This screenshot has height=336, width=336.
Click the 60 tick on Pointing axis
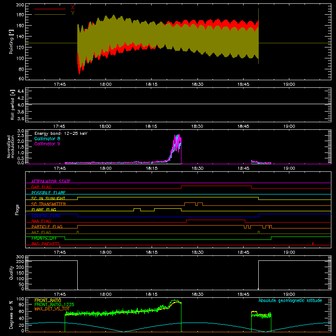coord(21,79)
